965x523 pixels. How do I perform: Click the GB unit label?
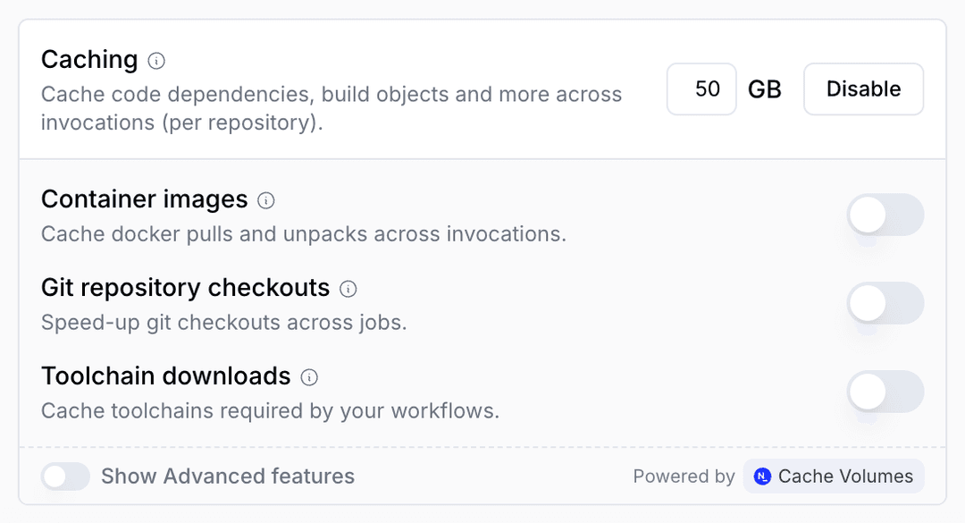[x=764, y=89]
